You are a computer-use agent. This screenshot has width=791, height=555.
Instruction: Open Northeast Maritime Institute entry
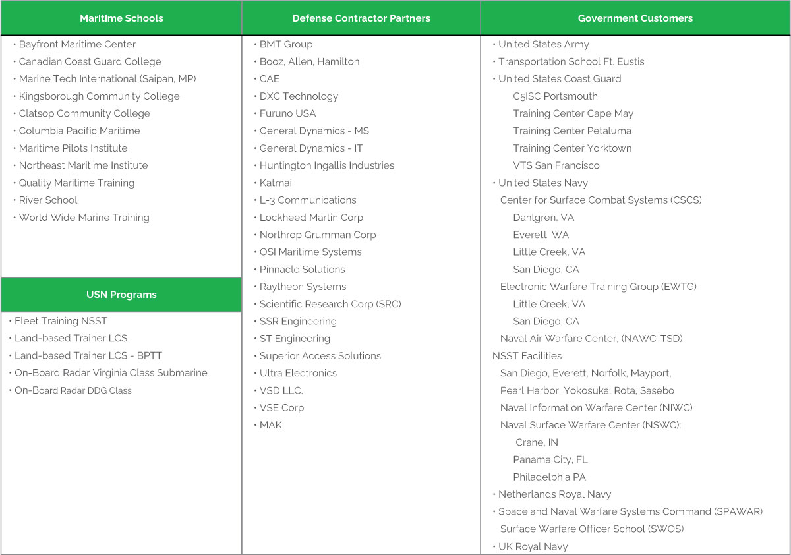[83, 165]
